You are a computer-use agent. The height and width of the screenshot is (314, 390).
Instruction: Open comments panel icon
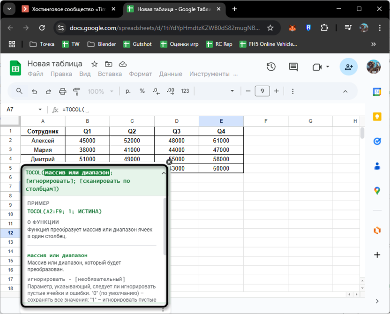pyautogui.click(x=293, y=67)
